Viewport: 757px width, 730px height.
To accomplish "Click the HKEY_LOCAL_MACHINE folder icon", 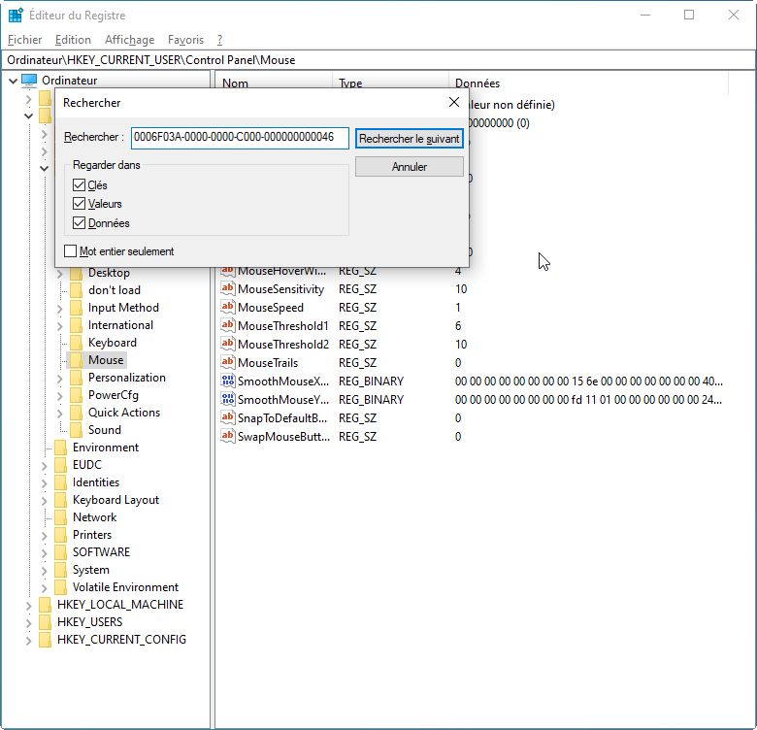I will point(46,605).
